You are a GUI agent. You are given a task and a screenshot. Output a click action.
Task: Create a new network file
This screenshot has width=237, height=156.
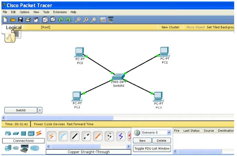[x=5, y=20]
